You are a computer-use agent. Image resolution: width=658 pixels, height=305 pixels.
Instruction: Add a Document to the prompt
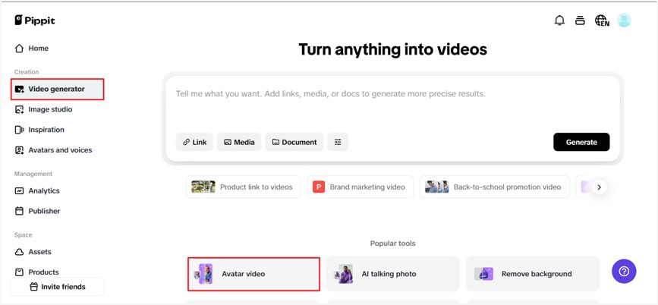294,142
